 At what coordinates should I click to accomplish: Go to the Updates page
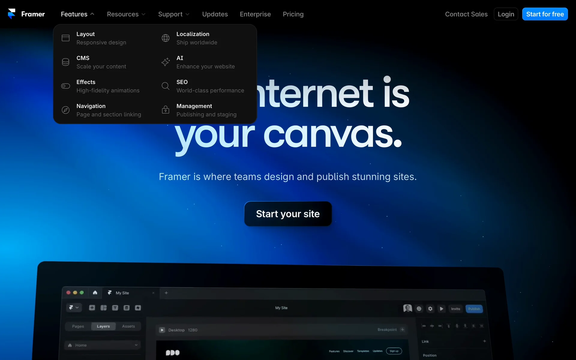coord(215,14)
